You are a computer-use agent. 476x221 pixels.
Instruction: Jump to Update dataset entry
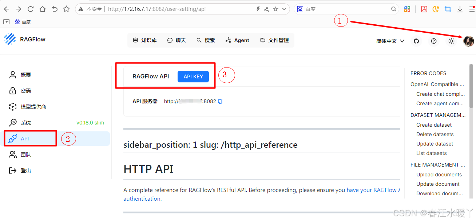pyautogui.click(x=435, y=144)
